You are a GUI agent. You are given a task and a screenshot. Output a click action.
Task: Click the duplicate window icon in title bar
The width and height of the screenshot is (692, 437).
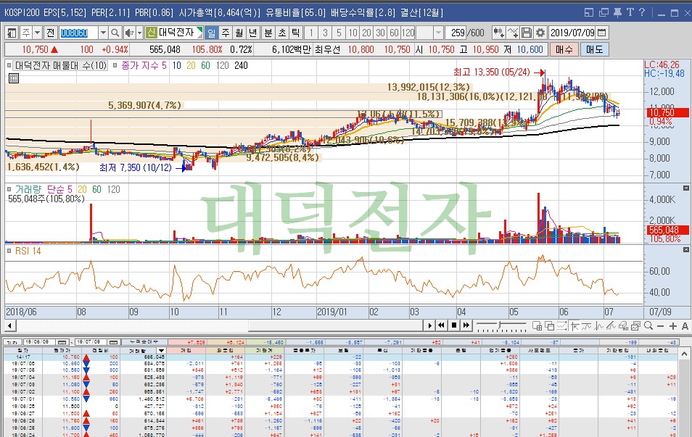pos(604,12)
